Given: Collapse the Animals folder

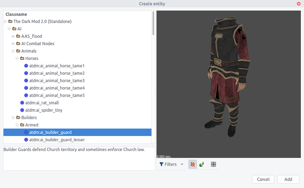Looking at the screenshot, I should coord(13,51).
